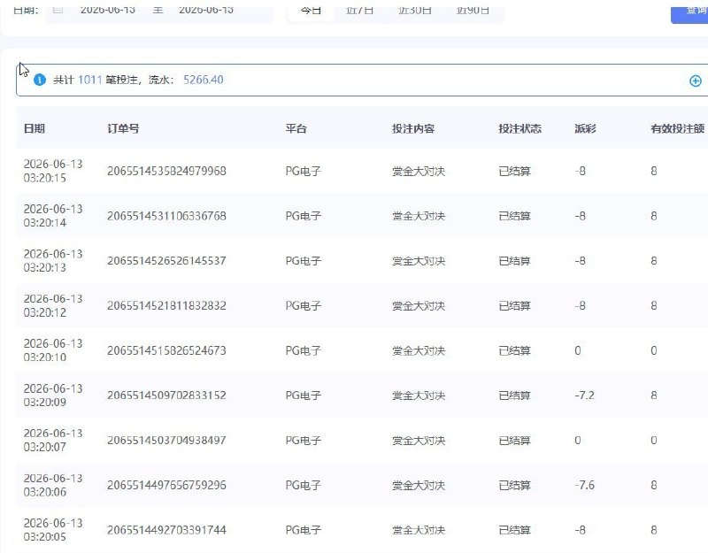Viewport: 708px width, 553px height.
Task: Select order number 2065514531106336768
Action: point(166,216)
